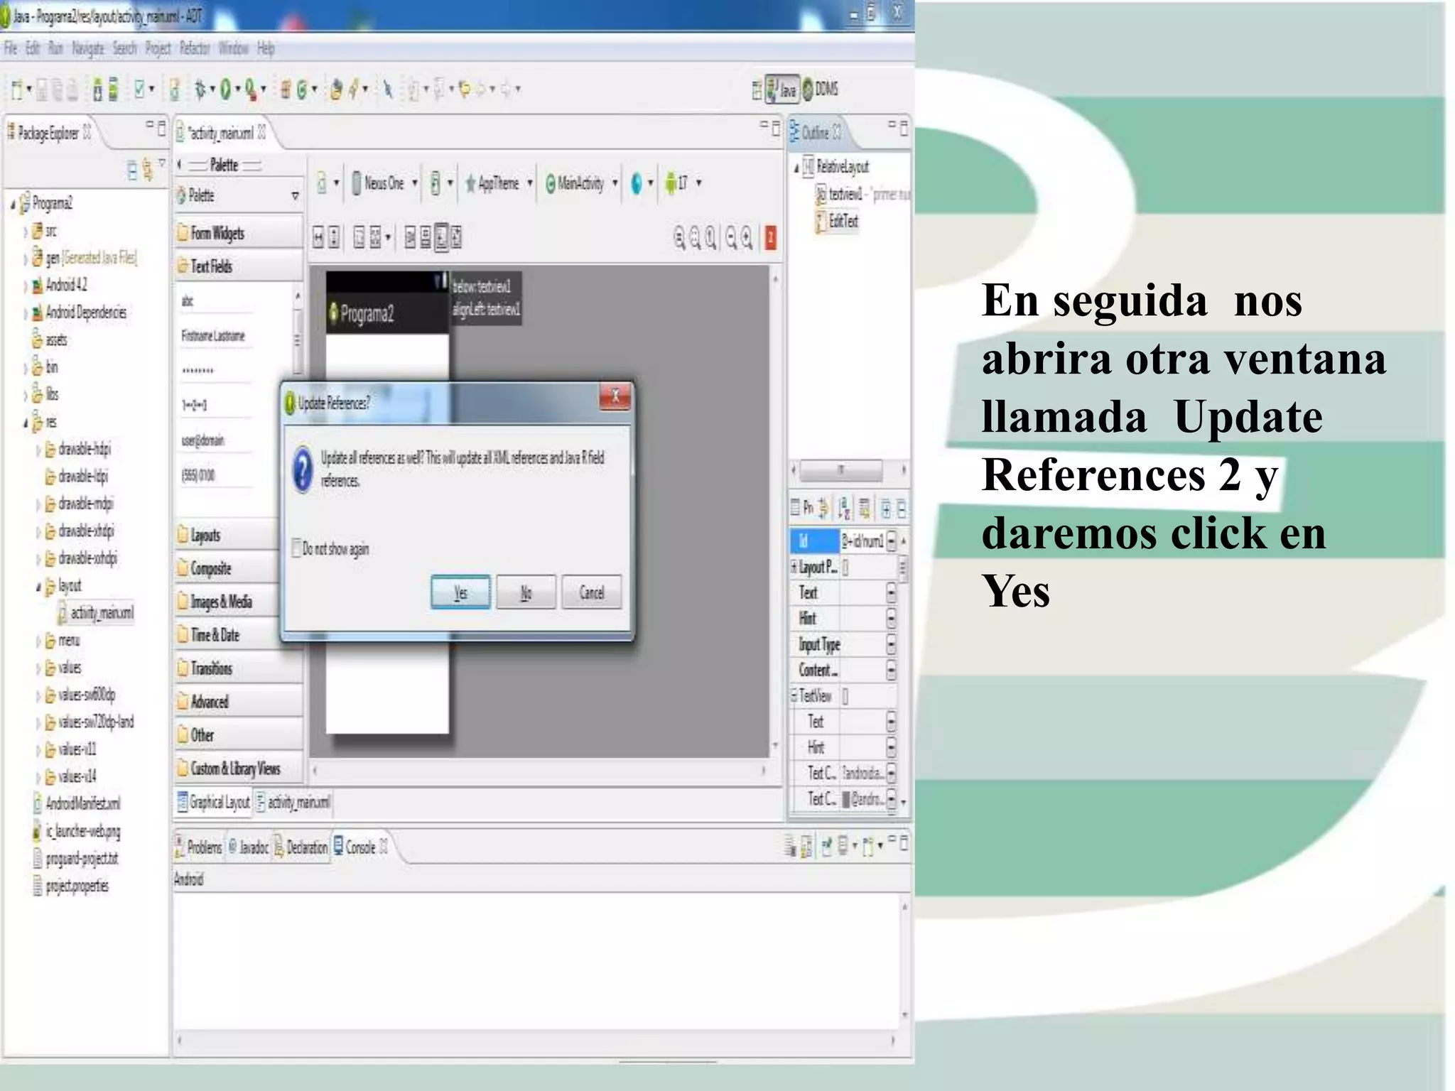Expand the Images & Media palette category

(227, 602)
